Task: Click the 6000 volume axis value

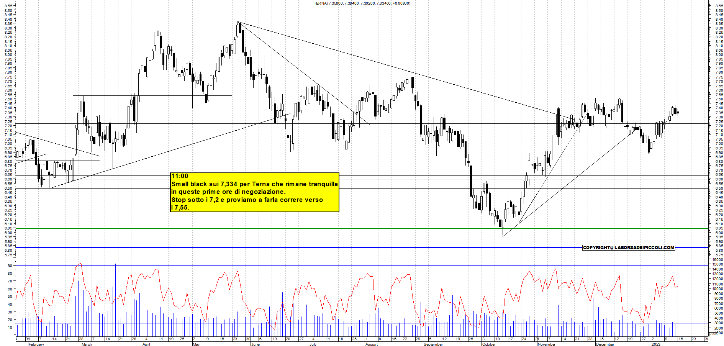Action: (718, 308)
